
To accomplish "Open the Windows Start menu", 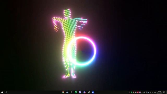I will tap(2, 92).
